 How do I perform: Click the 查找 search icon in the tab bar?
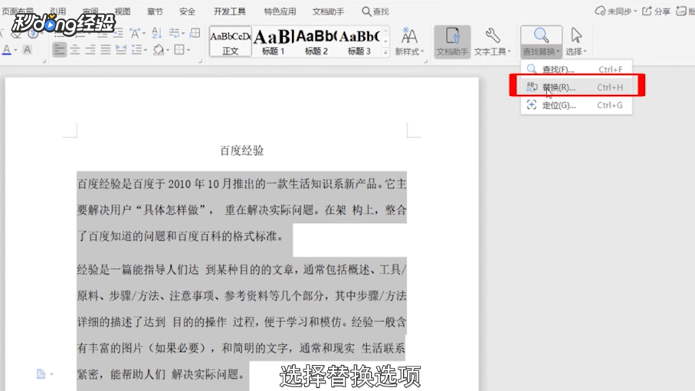[366, 11]
